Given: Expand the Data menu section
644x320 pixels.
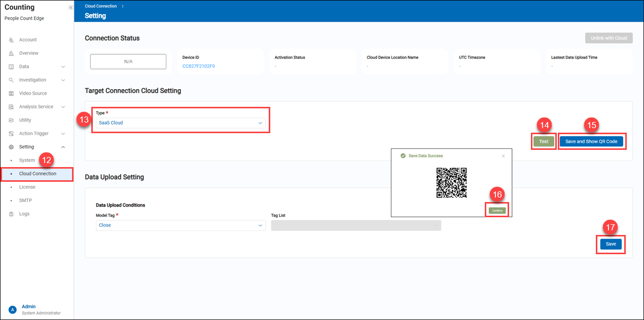Looking at the screenshot, I should pyautogui.click(x=63, y=67).
